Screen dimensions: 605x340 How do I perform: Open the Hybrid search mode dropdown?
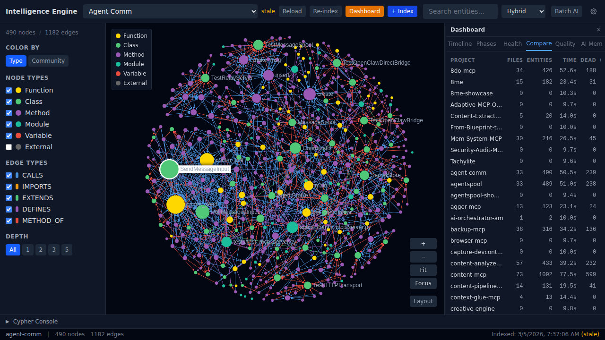point(523,11)
